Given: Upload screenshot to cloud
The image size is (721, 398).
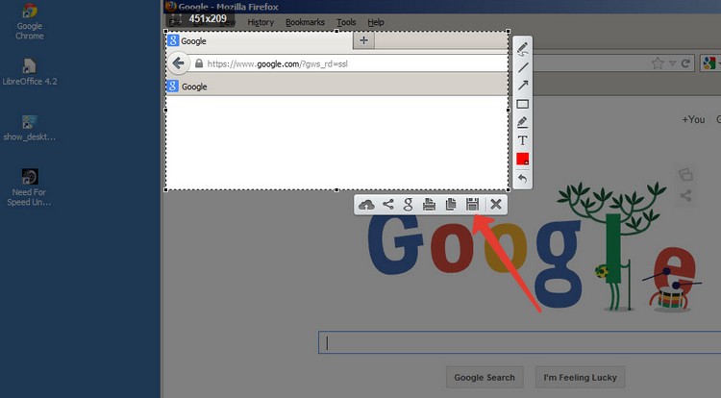Looking at the screenshot, I should 366,204.
